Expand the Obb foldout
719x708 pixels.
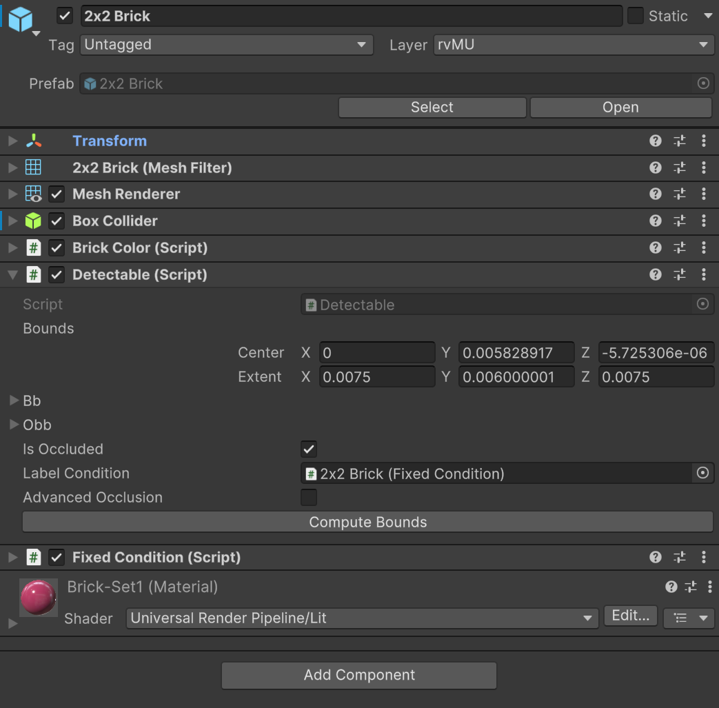[14, 425]
